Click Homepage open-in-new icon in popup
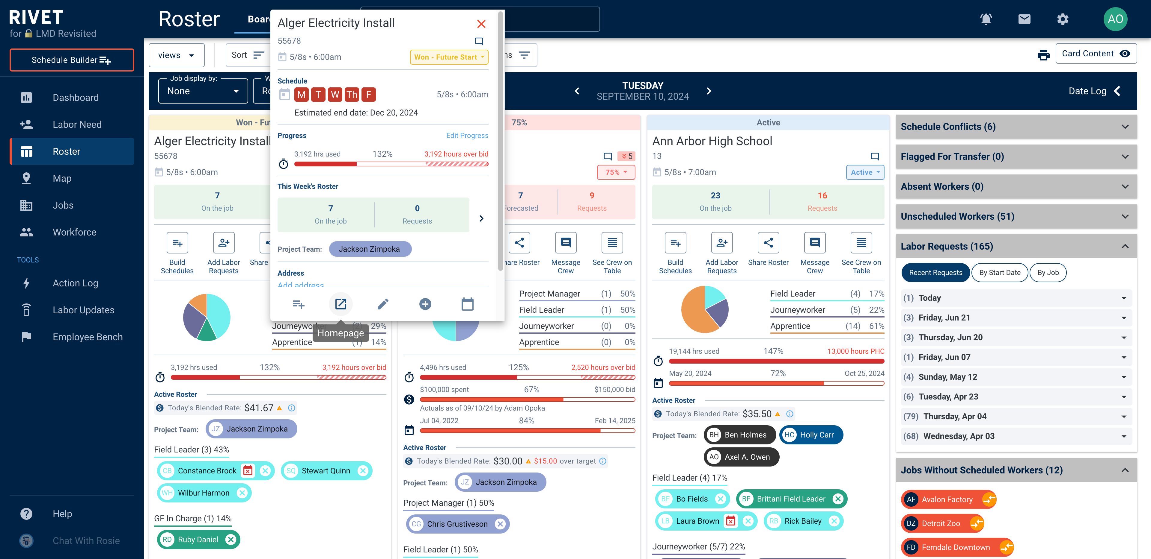 [341, 304]
